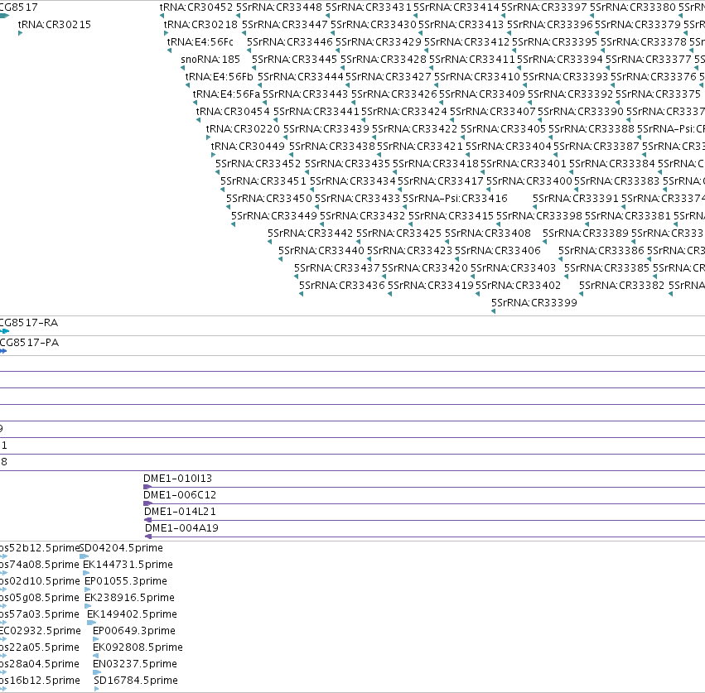Open the 5SrRNA:CR33448 gene label

click(x=279, y=7)
